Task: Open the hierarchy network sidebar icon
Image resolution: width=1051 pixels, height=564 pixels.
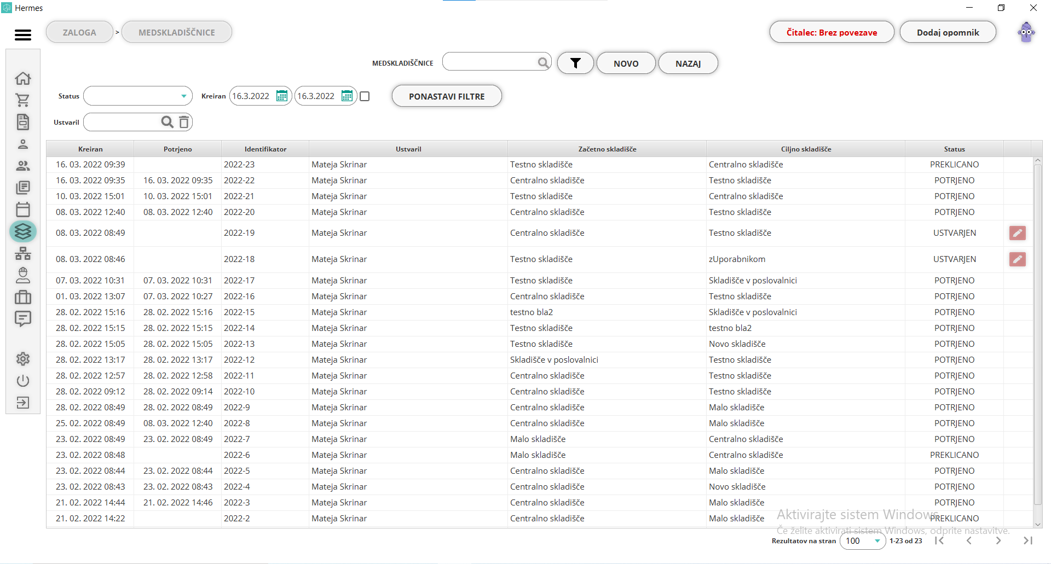Action: pyautogui.click(x=23, y=253)
